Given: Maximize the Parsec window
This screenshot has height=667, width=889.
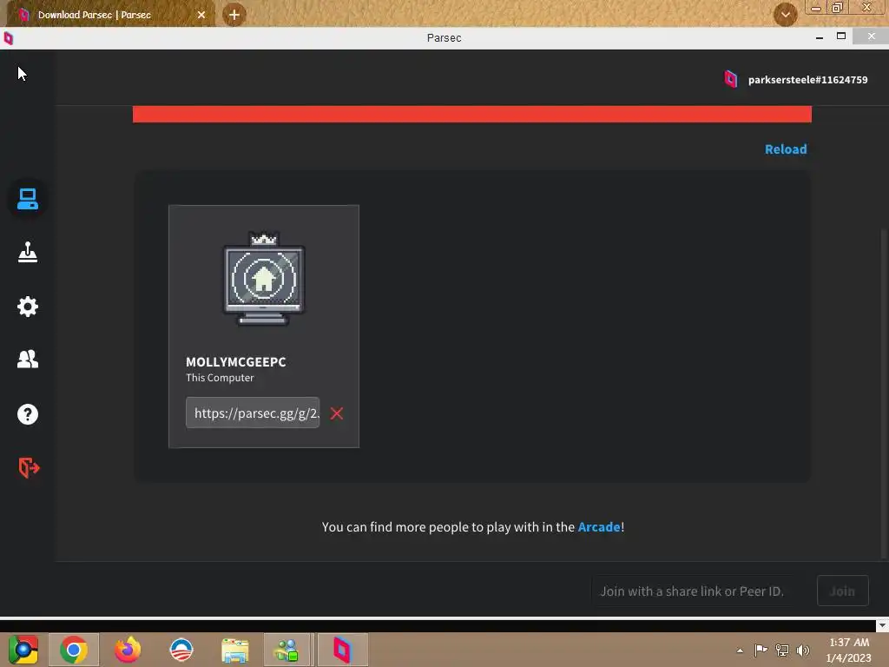Looking at the screenshot, I should 841,36.
